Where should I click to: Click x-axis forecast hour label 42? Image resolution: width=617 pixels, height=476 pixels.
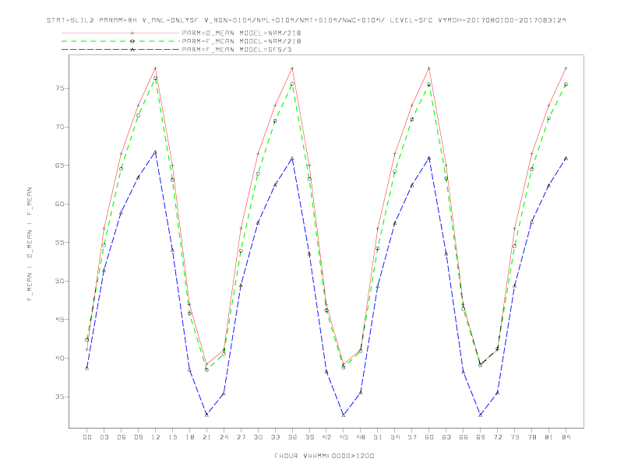click(326, 437)
